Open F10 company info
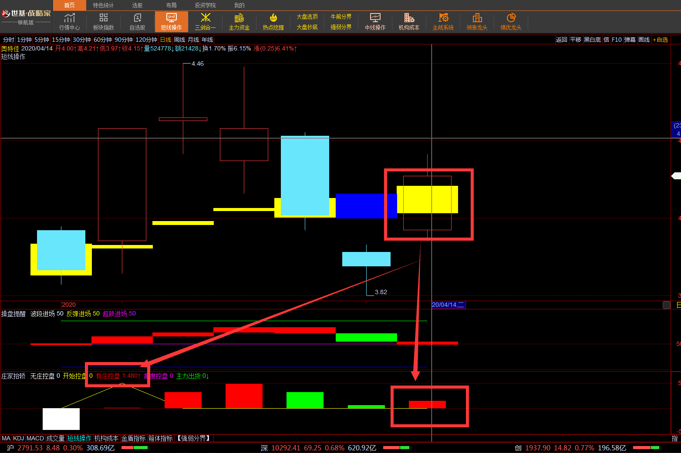Viewport: 681px width, 453px height. coord(617,40)
